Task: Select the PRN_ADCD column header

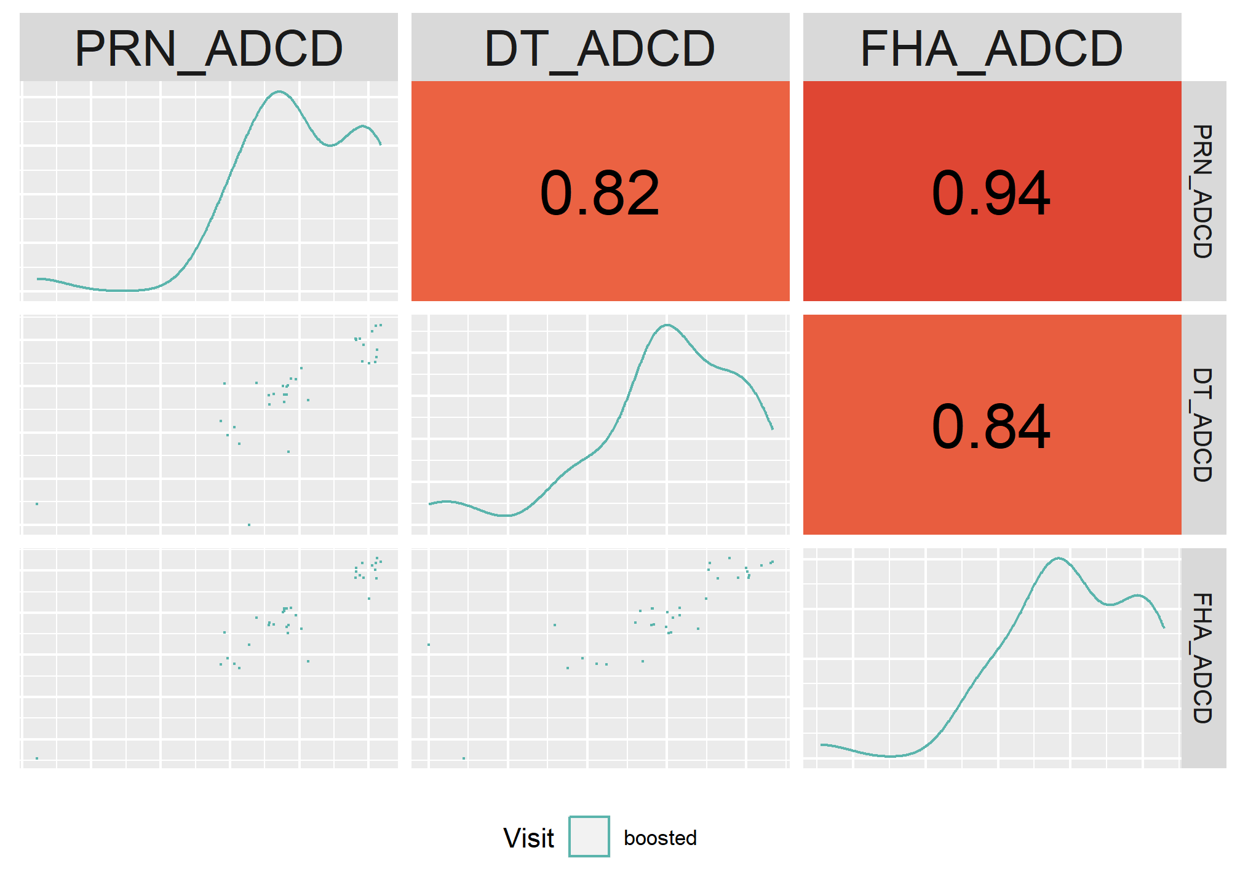Action: 209,47
